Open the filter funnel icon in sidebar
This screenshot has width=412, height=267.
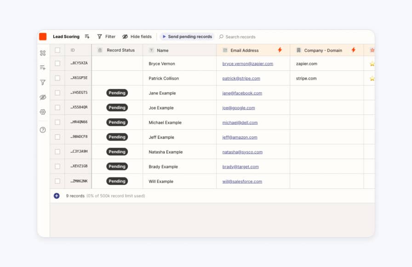pyautogui.click(x=43, y=82)
